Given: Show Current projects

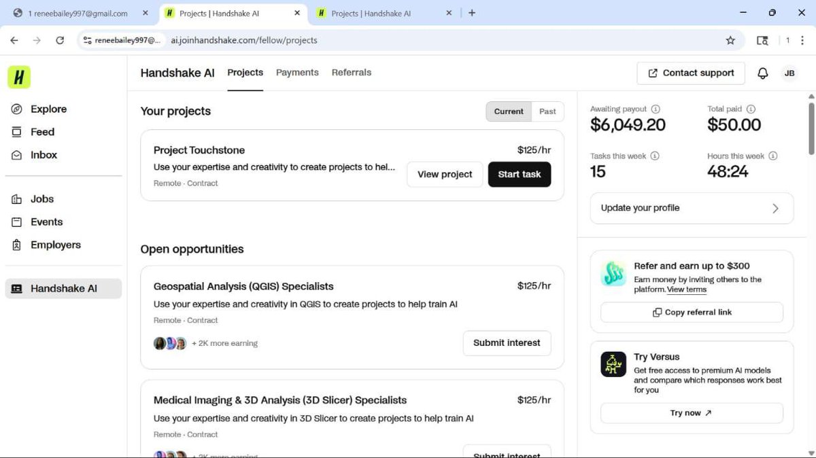Looking at the screenshot, I should point(509,111).
